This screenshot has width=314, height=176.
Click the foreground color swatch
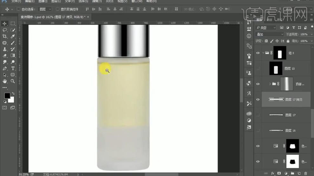click(x=7, y=96)
